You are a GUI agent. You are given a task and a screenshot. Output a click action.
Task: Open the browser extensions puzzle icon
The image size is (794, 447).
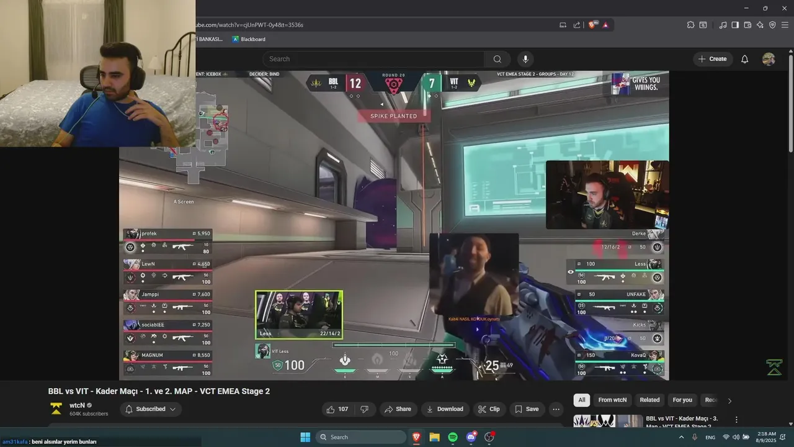[x=690, y=25]
